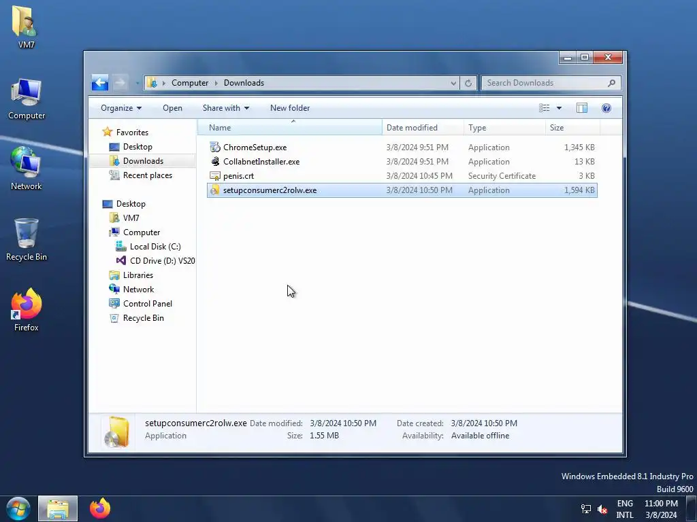Select the CollabnetInstaller.exe file icon
This screenshot has height=522, width=697.
[215, 162]
